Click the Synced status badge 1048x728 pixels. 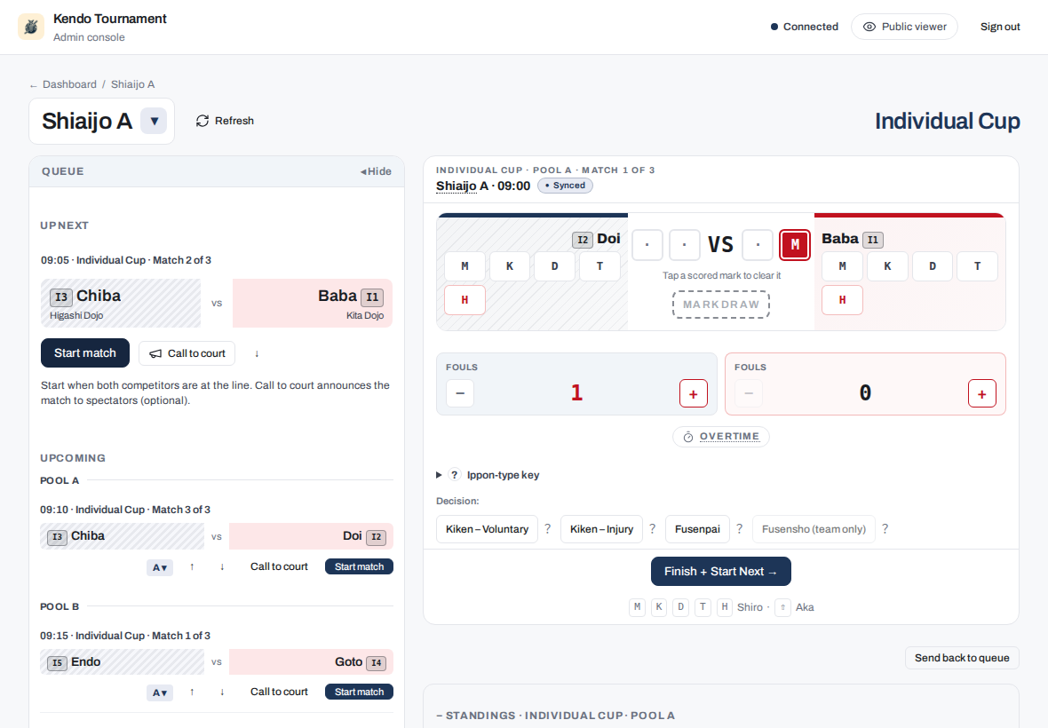(566, 186)
